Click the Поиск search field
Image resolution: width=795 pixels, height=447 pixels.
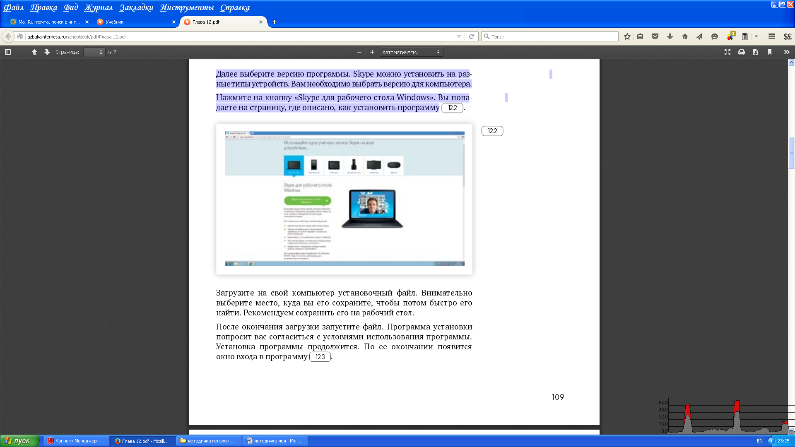(x=550, y=36)
